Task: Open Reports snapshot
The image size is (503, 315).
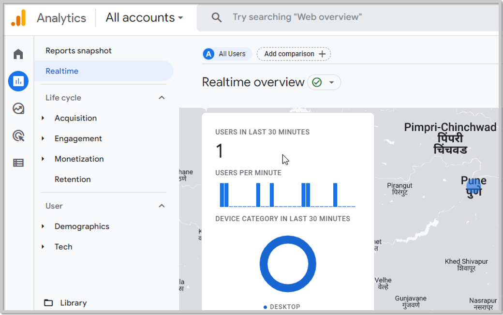Action: click(78, 51)
